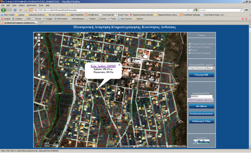Zoom in with the map plus button

tap(39, 45)
